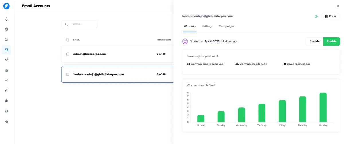Open the trend line Analytics sidebar icon

6,80
